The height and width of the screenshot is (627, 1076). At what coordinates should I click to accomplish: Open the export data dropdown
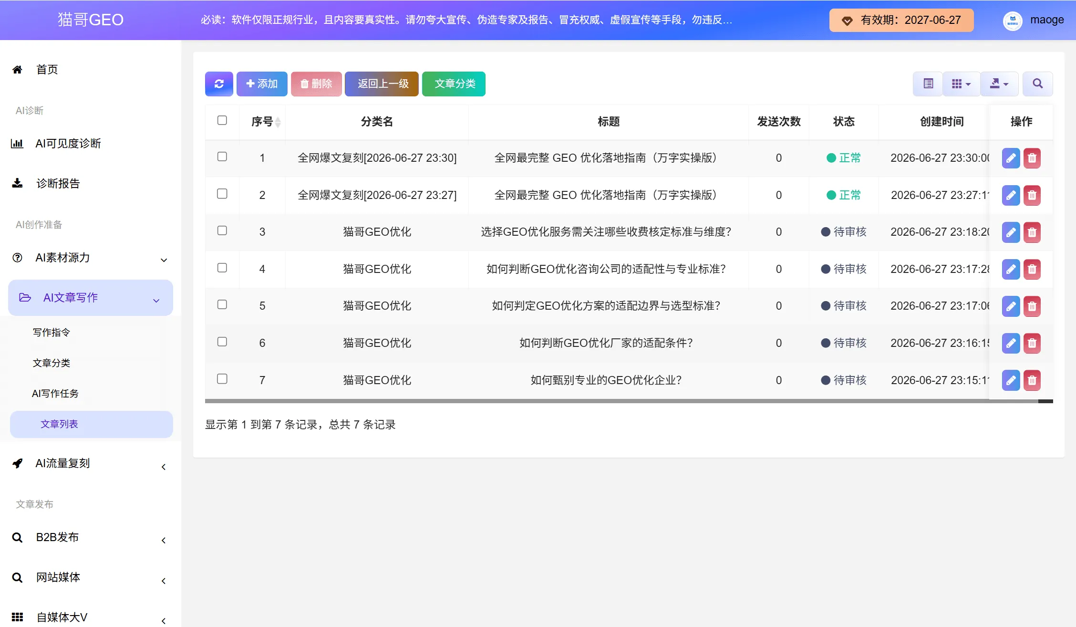coord(999,84)
